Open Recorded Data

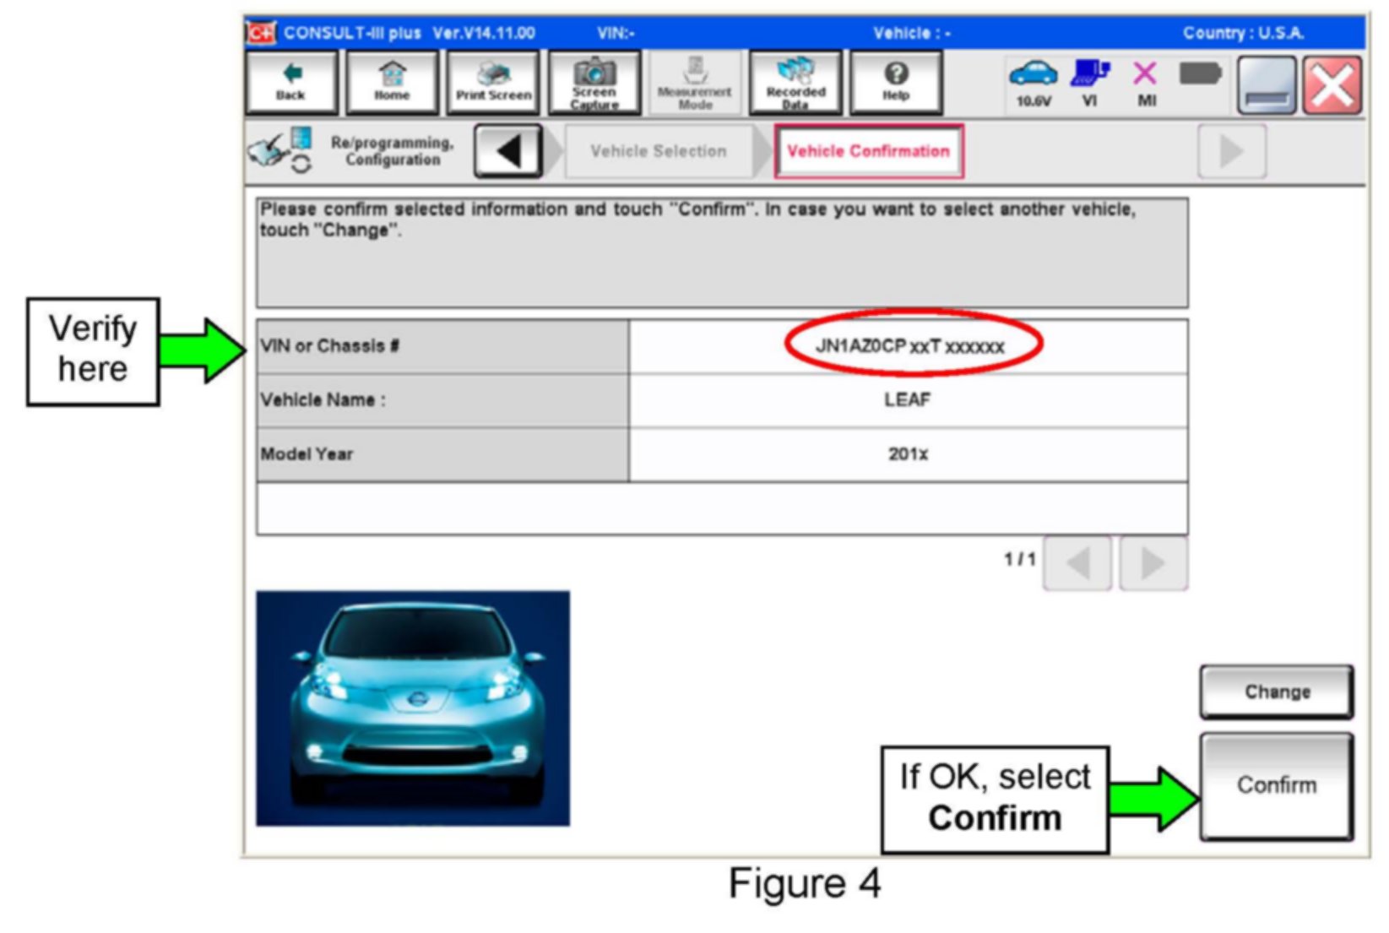795,83
